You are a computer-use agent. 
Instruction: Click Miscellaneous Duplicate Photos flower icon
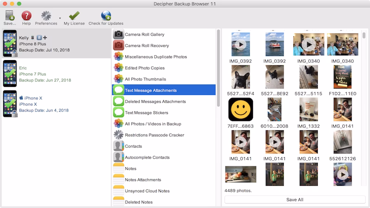click(x=118, y=56)
